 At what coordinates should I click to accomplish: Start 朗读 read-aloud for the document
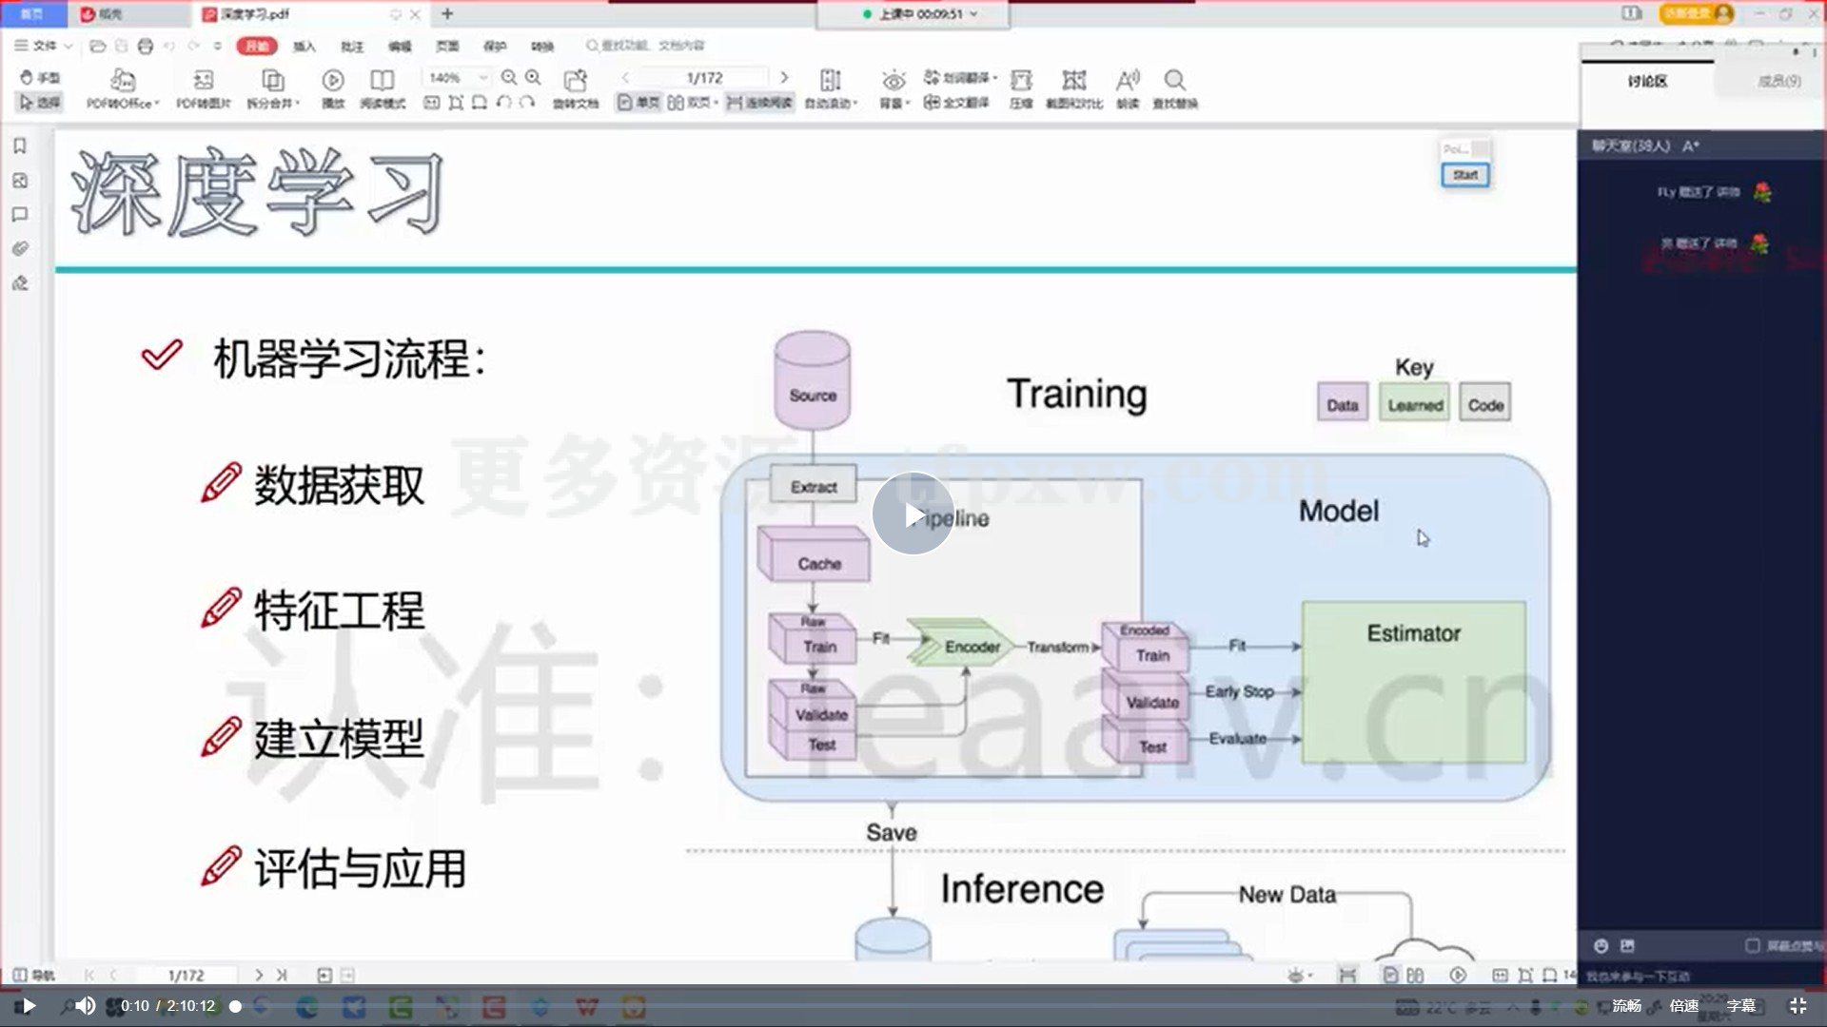click(x=1128, y=90)
